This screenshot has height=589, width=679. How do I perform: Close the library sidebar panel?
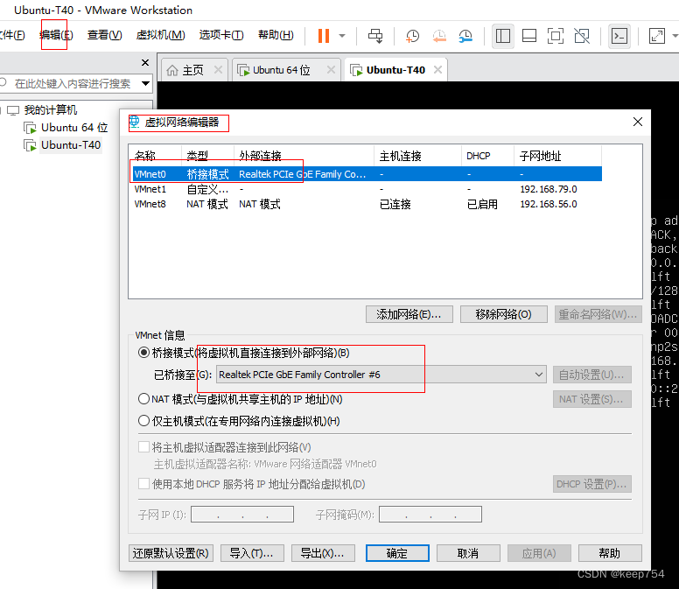click(145, 62)
